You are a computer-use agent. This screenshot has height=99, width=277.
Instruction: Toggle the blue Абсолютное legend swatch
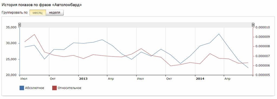tap(22, 88)
